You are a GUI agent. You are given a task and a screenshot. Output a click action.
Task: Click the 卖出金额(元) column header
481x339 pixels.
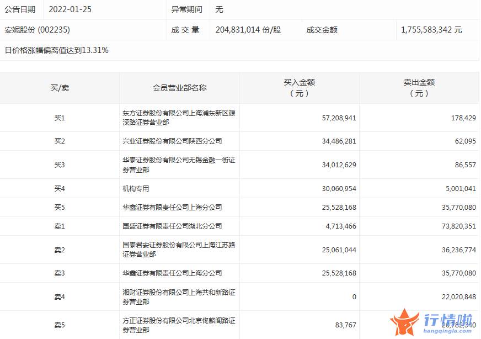[x=419, y=88]
